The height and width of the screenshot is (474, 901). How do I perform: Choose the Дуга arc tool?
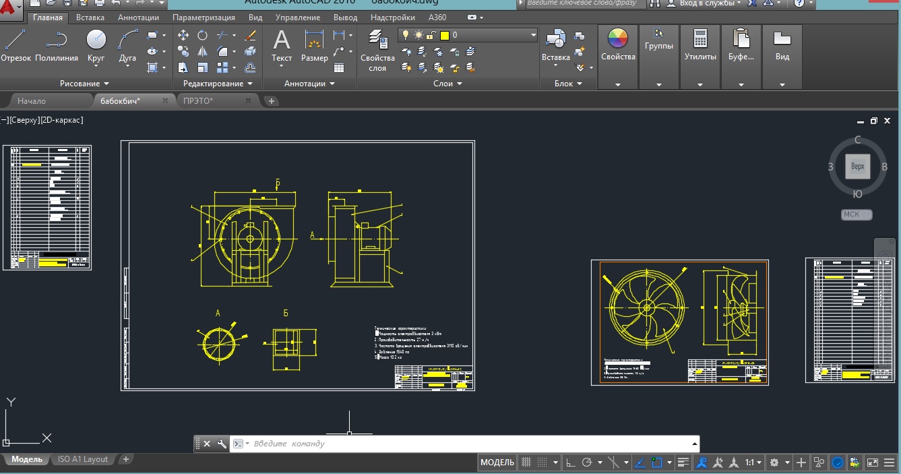[x=127, y=47]
